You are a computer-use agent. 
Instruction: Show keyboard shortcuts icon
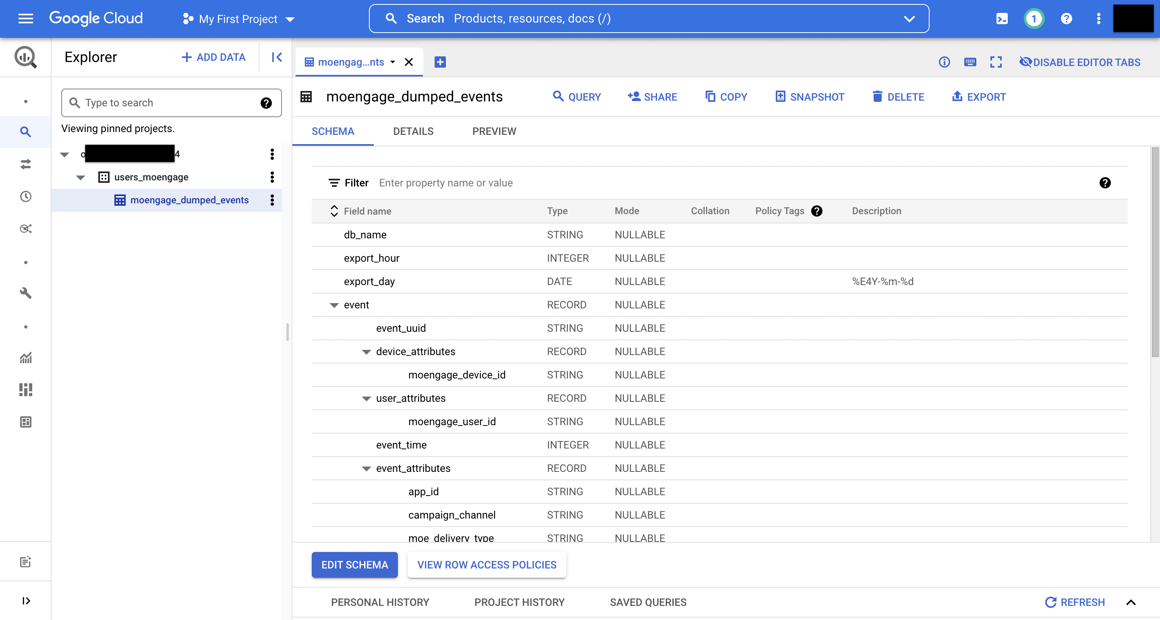[x=970, y=62]
